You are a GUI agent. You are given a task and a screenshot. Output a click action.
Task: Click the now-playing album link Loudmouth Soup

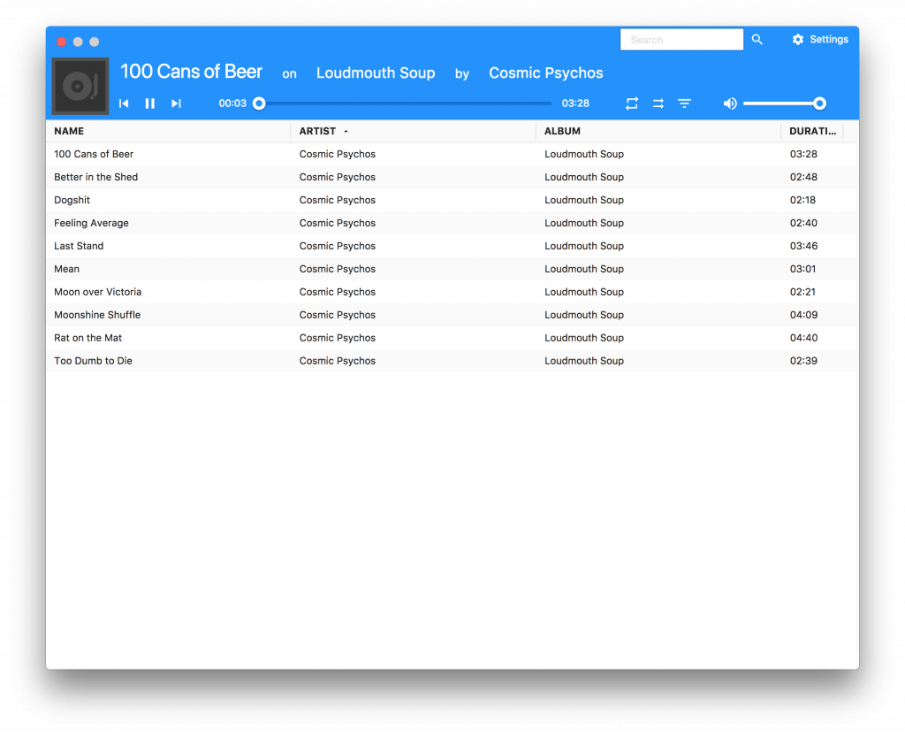pos(376,73)
